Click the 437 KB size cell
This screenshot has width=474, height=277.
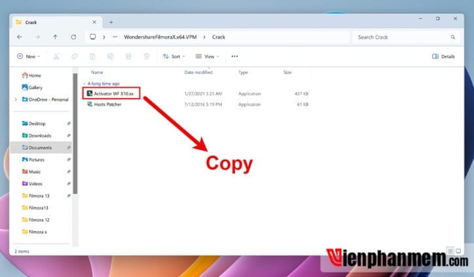(301, 94)
